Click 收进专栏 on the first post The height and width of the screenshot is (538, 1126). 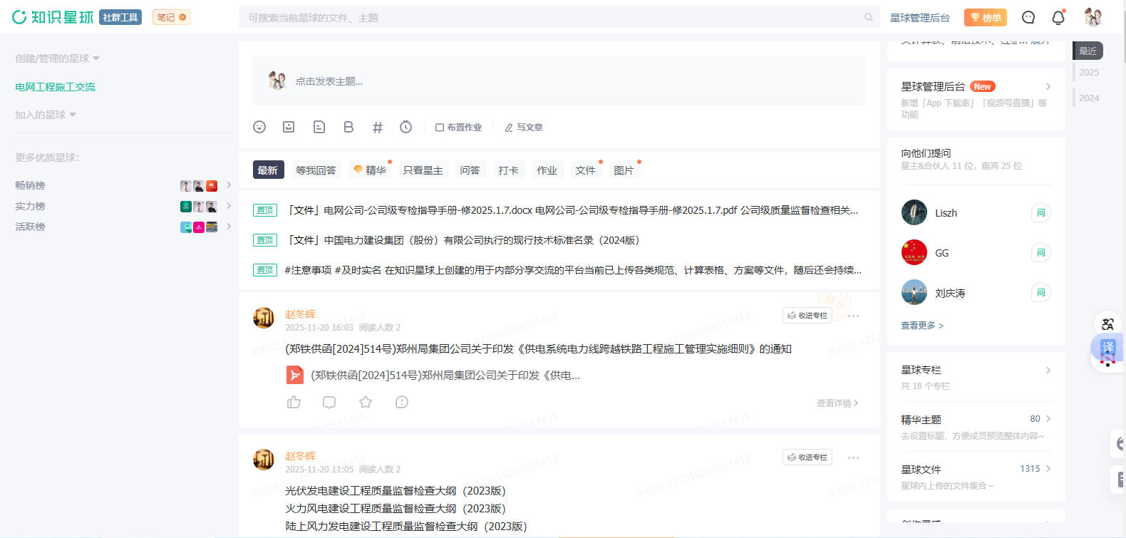pos(807,315)
